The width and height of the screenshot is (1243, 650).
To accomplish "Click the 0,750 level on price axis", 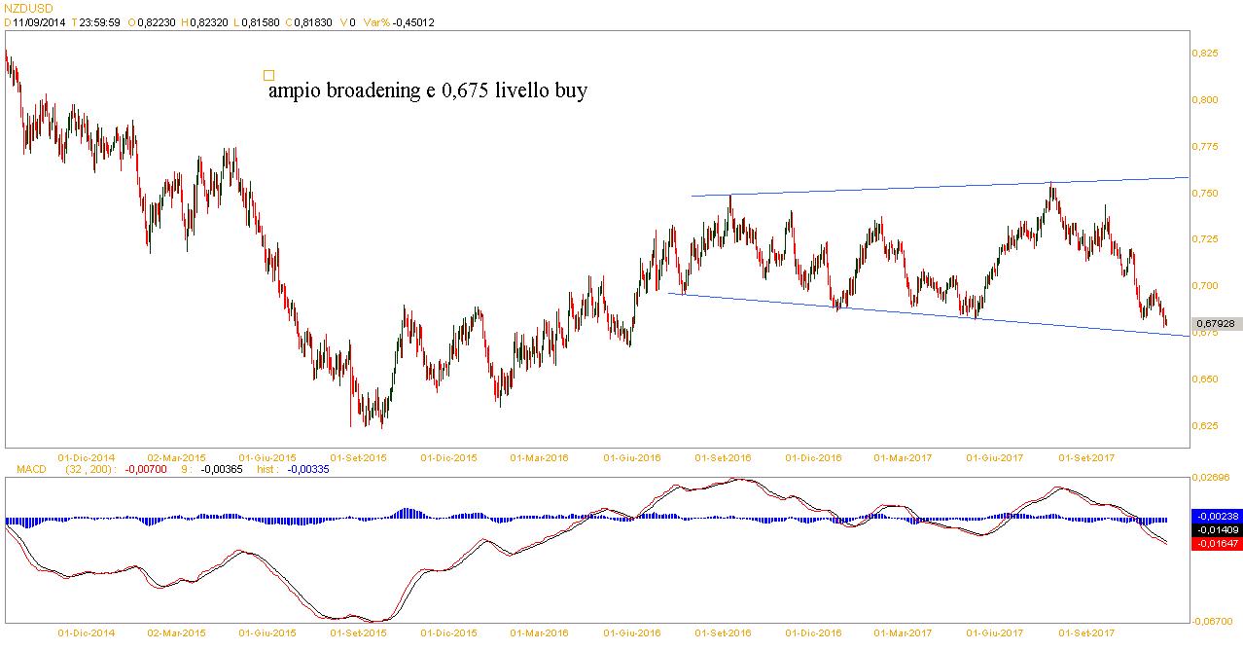I will [1205, 194].
